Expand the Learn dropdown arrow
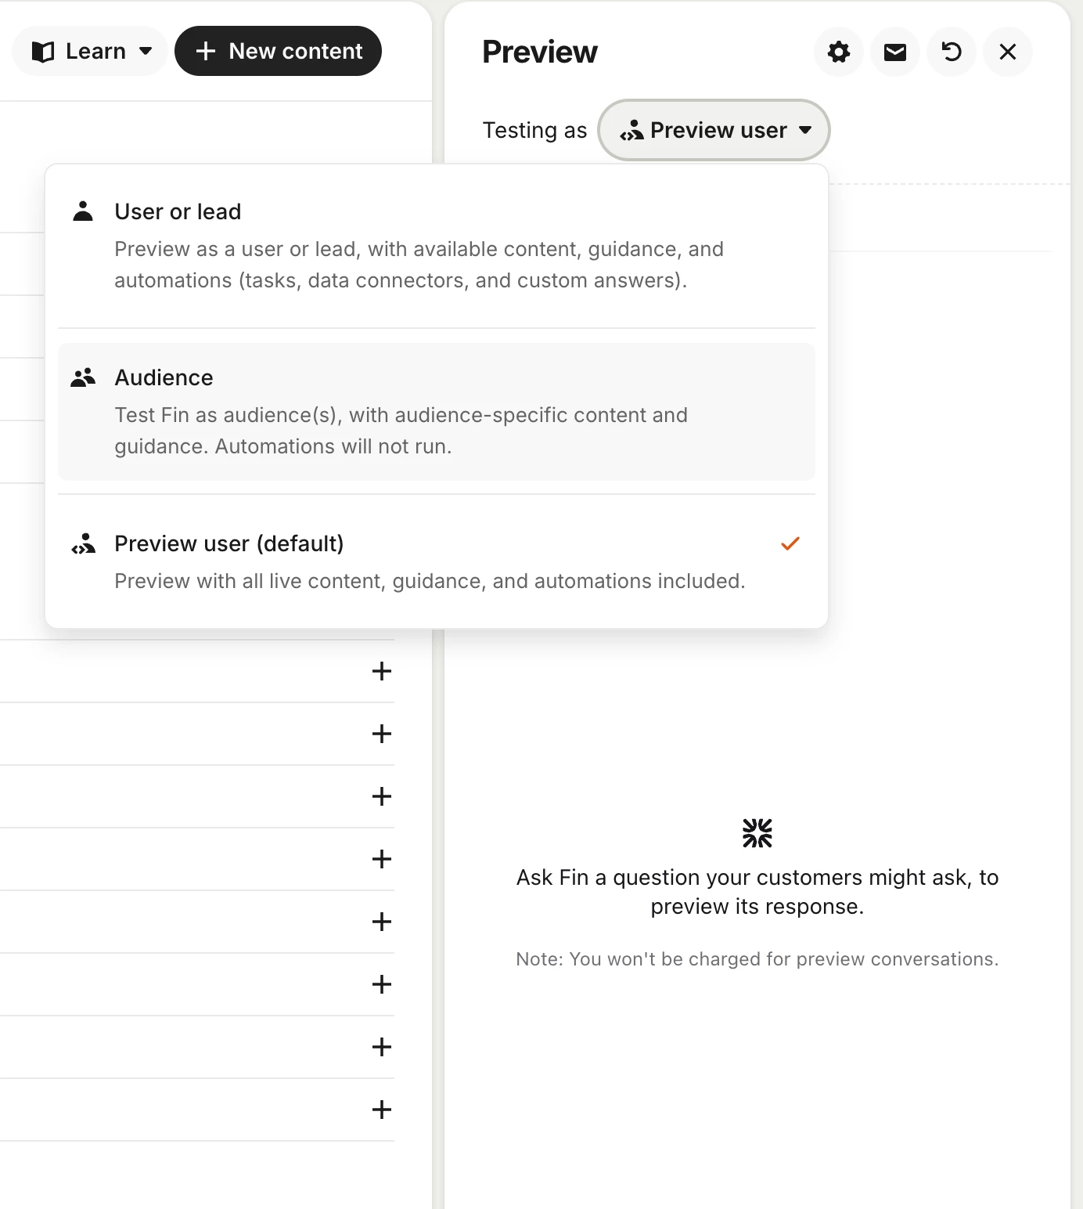Screen dimensions: 1083x1209 (146, 52)
